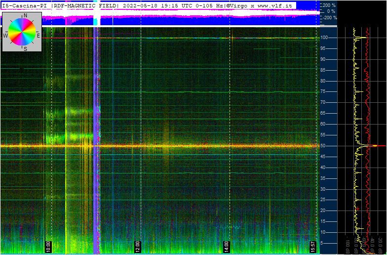Click the N label on the compass

click(25, 16)
